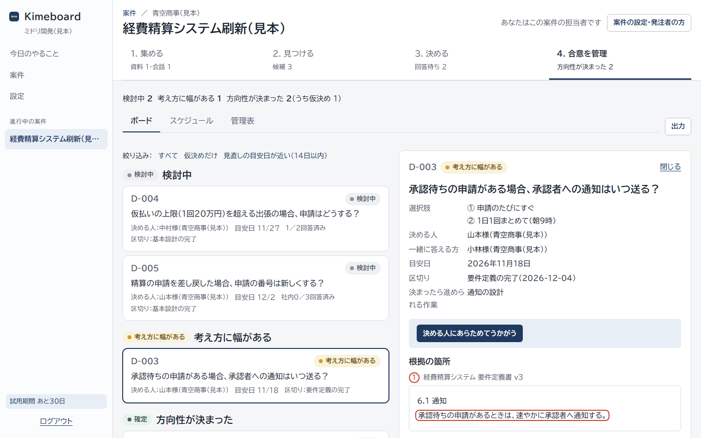Filter the board by すべて
The image size is (701, 438).
pos(168,156)
